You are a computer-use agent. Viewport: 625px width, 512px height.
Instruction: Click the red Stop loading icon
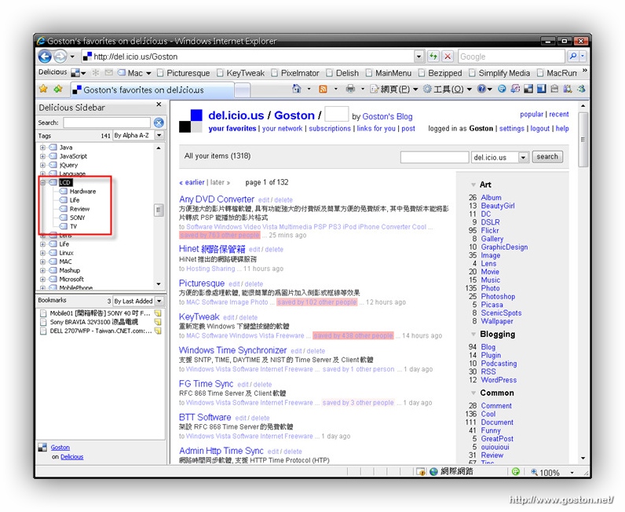447,57
